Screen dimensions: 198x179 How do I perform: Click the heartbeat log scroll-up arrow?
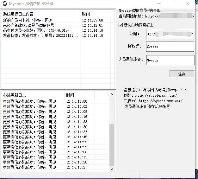point(112,94)
